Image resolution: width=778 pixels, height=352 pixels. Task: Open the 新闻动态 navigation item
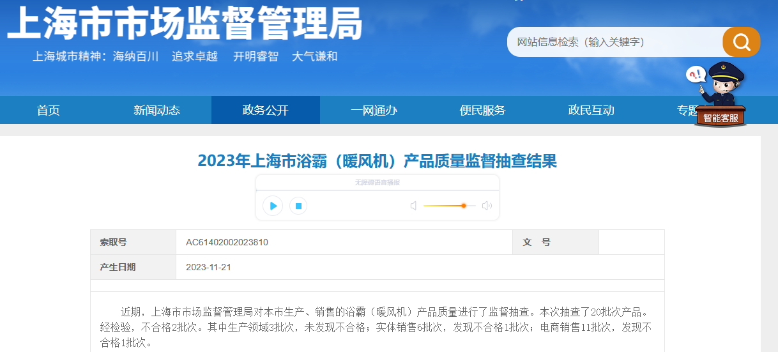coord(157,110)
